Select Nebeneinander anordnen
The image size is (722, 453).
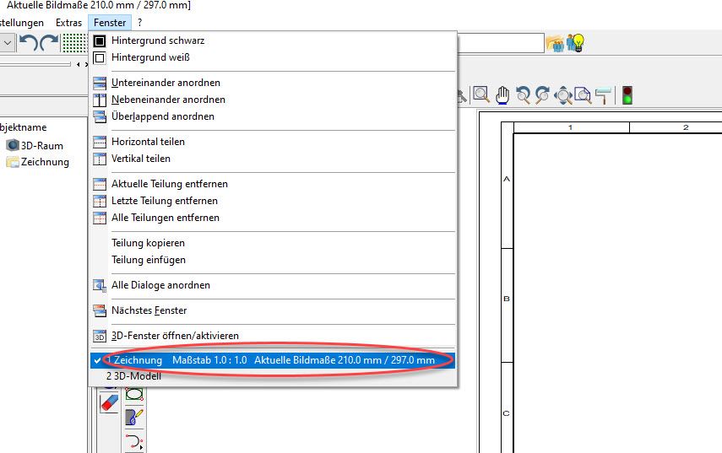pos(273,100)
